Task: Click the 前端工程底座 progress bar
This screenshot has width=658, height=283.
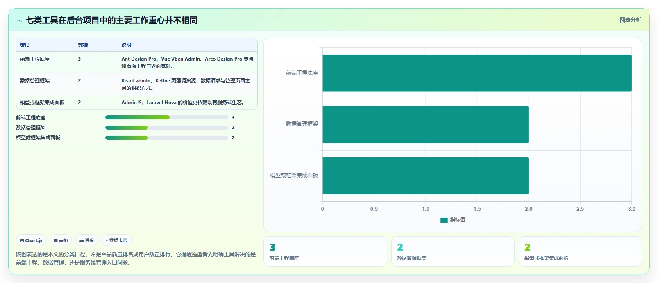Action: pos(166,117)
